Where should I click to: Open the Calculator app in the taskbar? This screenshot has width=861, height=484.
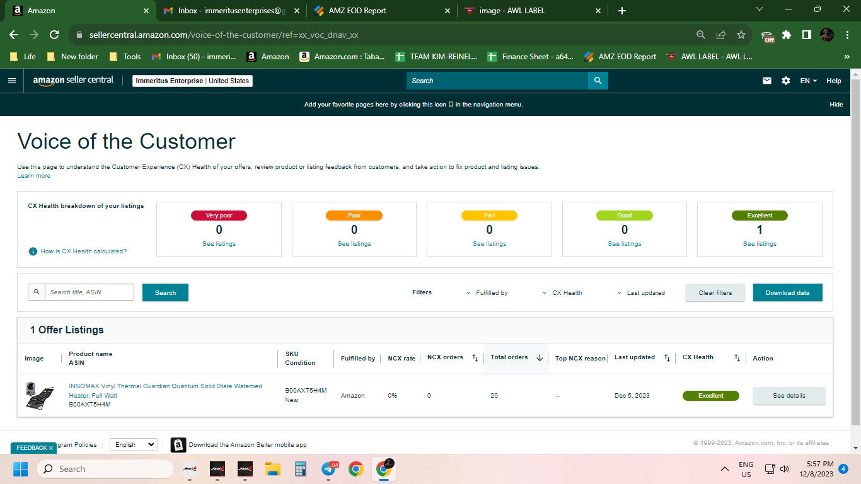pyautogui.click(x=301, y=469)
